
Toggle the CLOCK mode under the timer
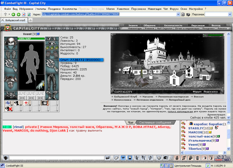pos(218,160)
